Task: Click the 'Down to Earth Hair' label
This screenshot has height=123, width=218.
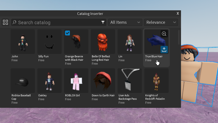Action: pos(103,96)
